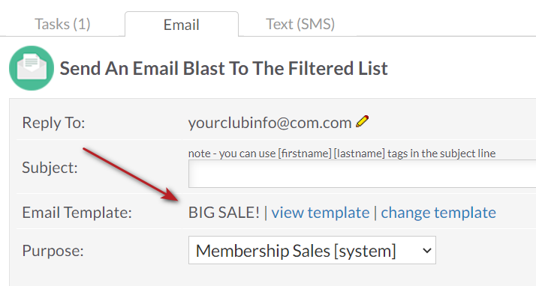
Task: Click into the Subject input field
Action: [x=362, y=174]
